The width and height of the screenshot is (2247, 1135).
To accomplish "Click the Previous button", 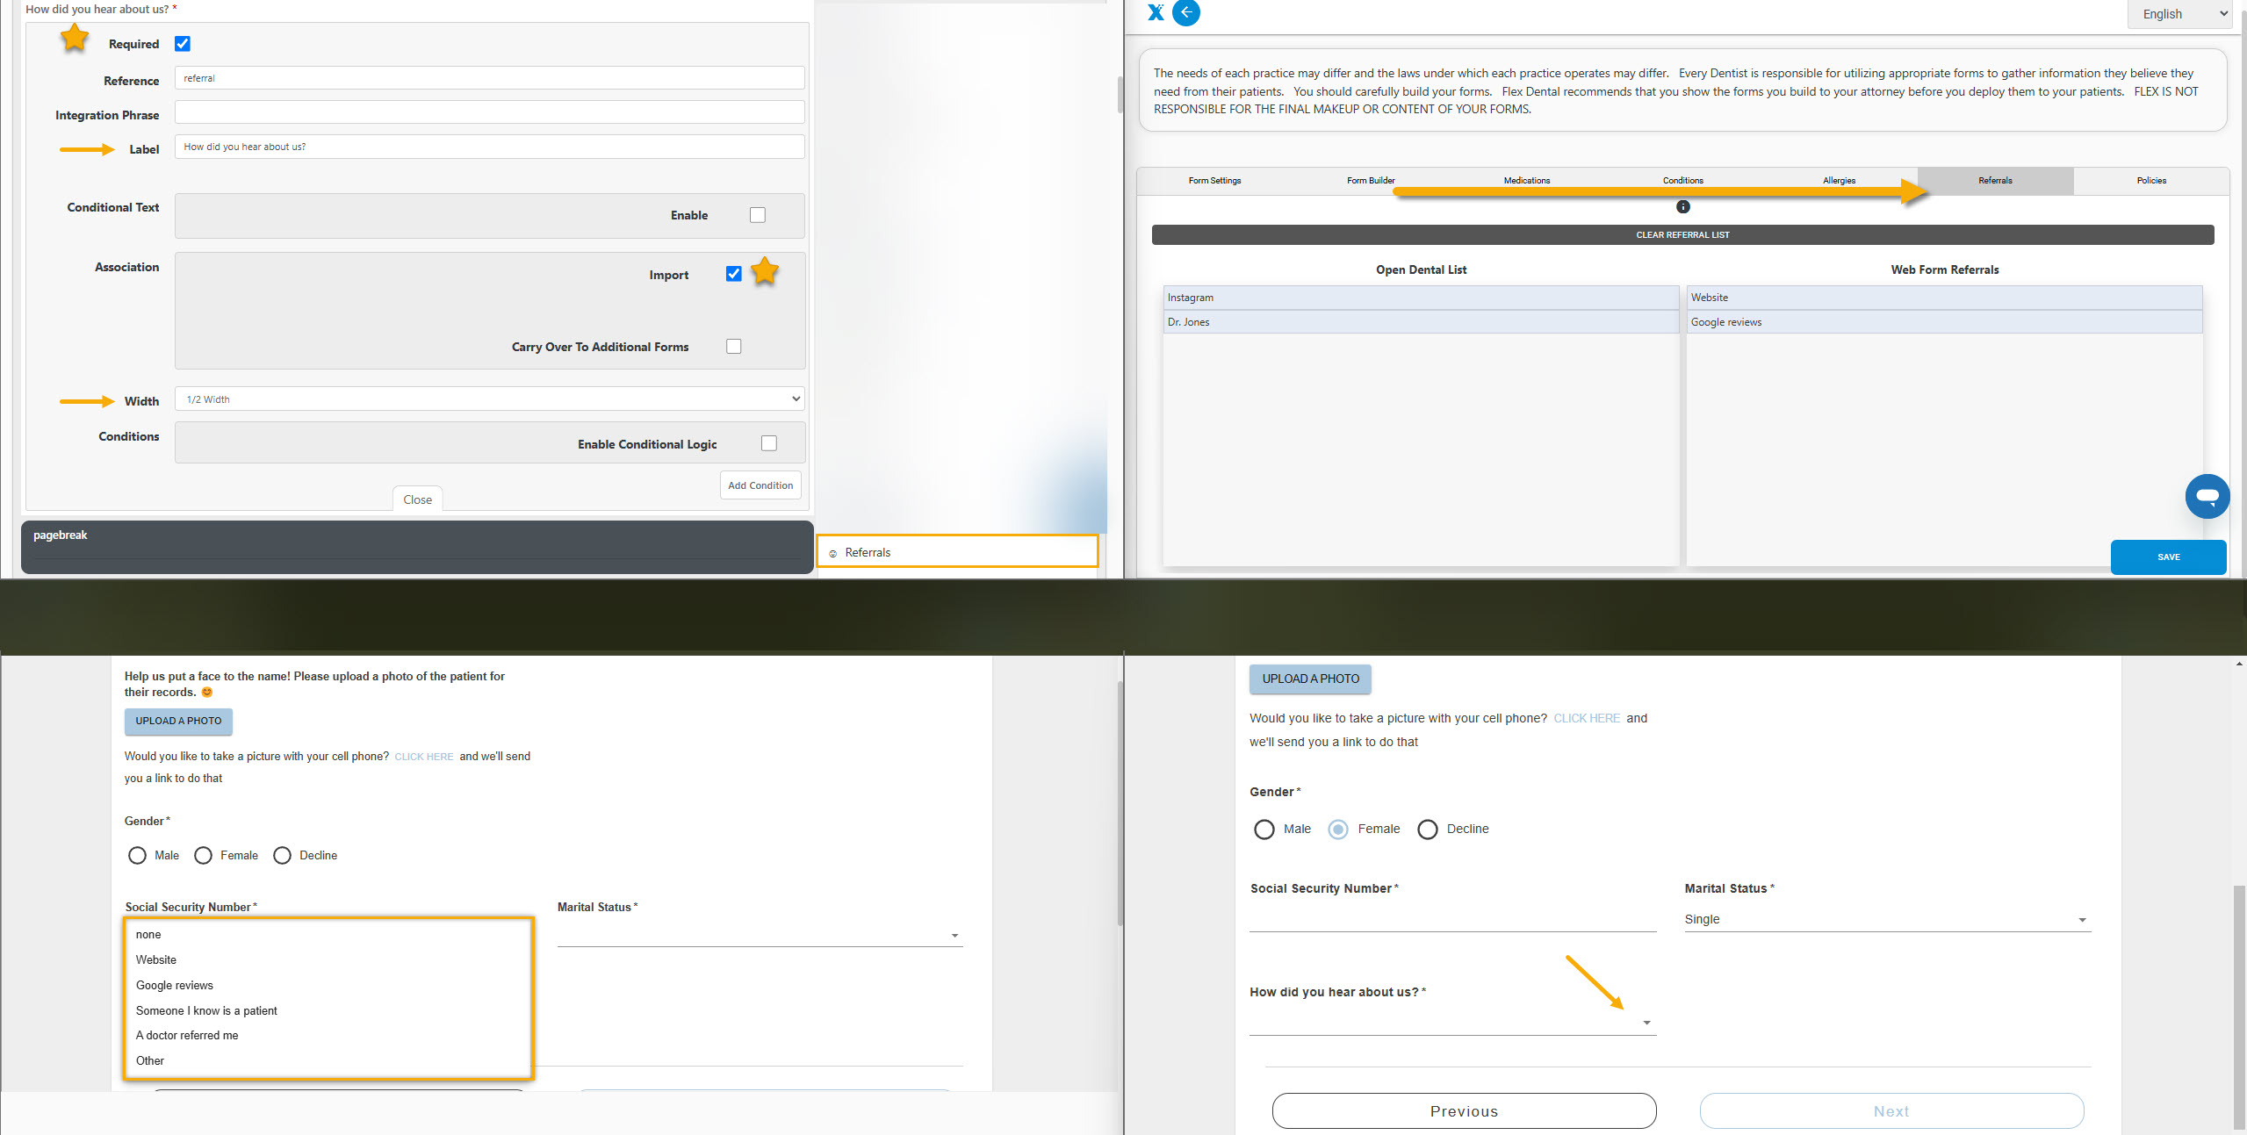I will (x=1464, y=1111).
